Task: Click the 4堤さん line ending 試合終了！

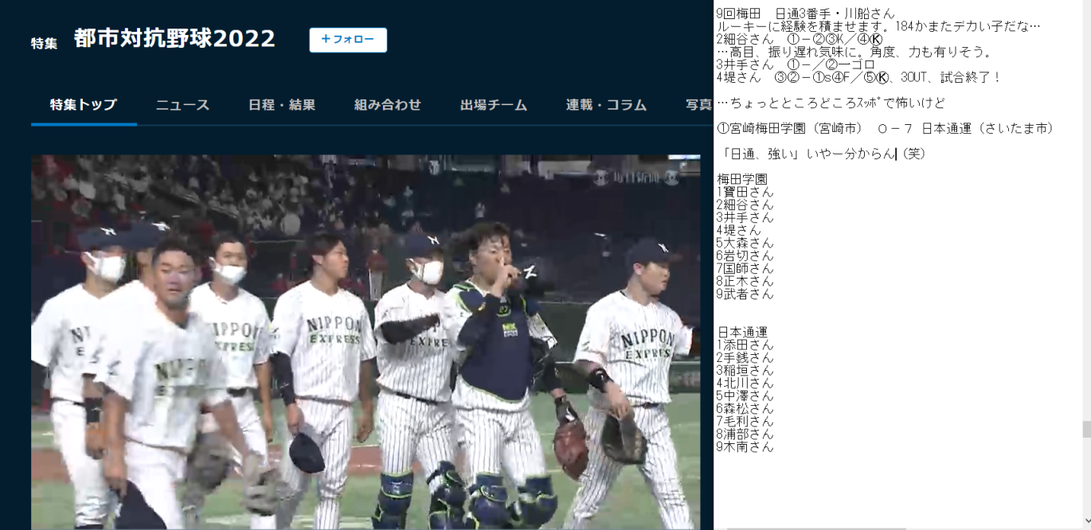Action: pos(858,77)
